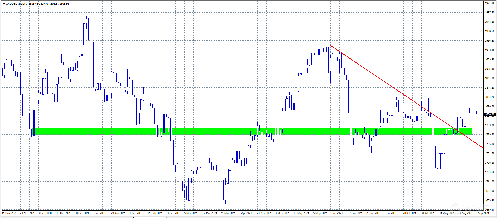Click the 5 Mar 2021 date label
Screen dimensions: 497x218
(x=191, y=213)
